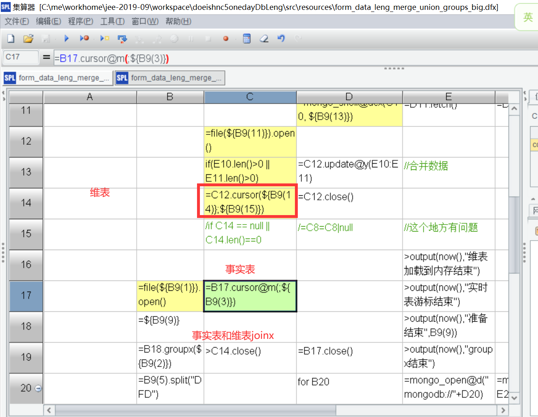Click the vertical scrollbar thumb
This screenshot has height=417, width=538.
514,235
